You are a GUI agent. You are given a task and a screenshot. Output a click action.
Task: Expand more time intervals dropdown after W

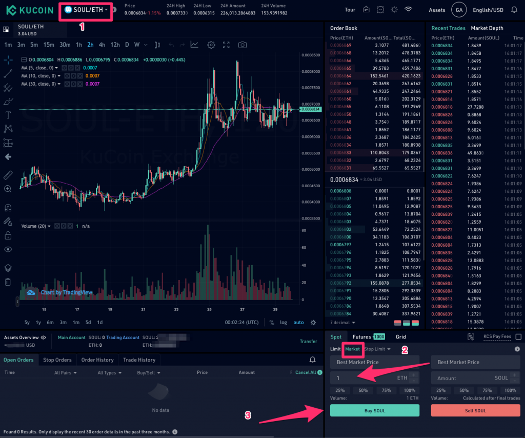point(146,45)
